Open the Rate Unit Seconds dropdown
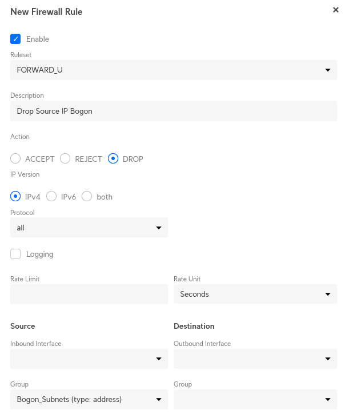Image resolution: width=345 pixels, height=418 pixels. point(255,294)
